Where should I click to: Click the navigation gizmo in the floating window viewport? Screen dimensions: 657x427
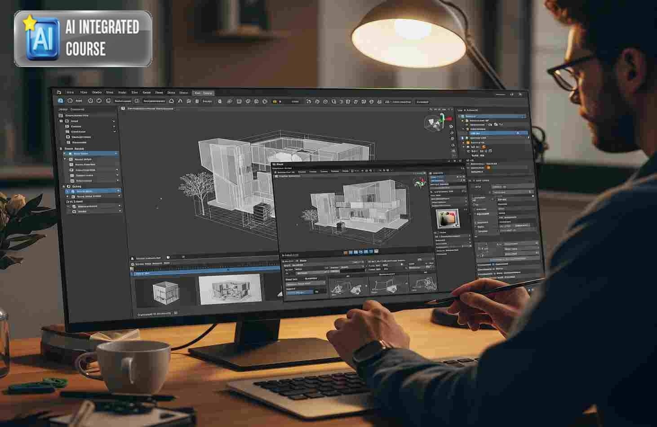[x=419, y=182]
